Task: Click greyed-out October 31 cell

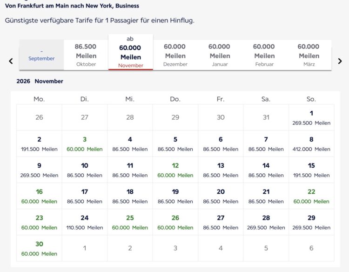Action: 266,117
